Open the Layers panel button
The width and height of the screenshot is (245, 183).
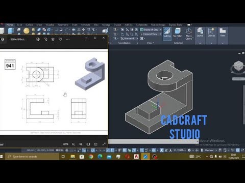pyautogui.click(x=200, y=33)
